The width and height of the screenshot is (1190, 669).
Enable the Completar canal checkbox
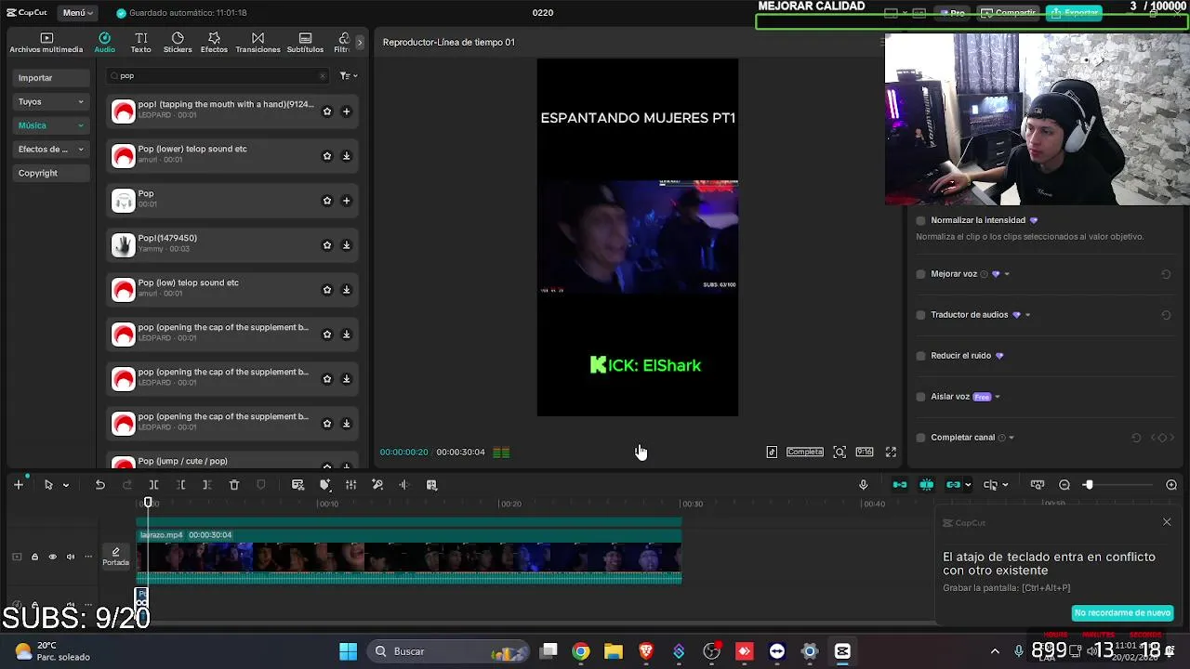920,438
